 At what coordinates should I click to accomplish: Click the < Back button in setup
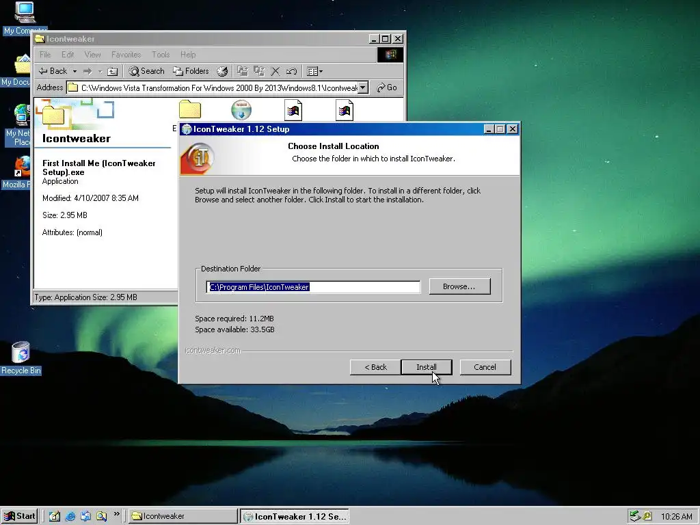point(375,367)
